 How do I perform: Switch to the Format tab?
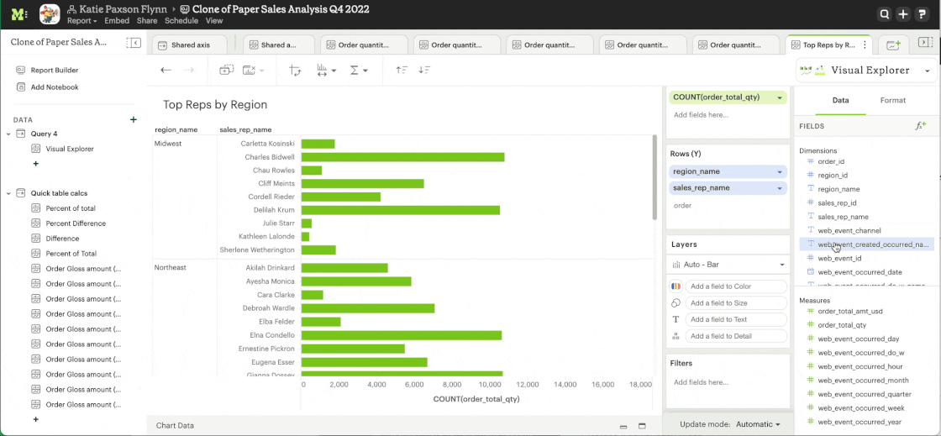click(x=892, y=100)
